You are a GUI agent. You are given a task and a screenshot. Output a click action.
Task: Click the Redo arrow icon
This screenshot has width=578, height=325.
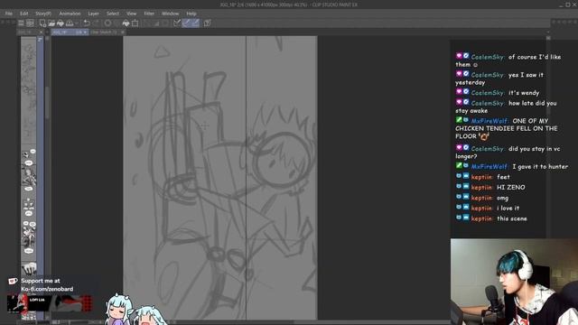coord(96,23)
